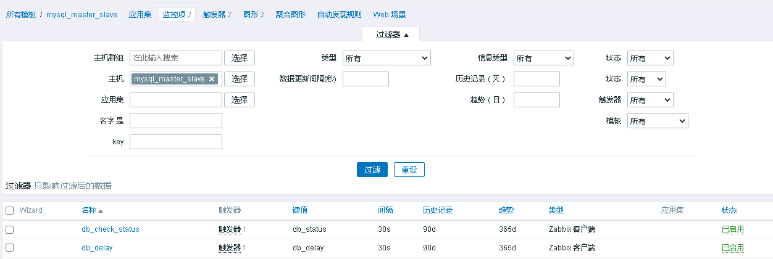Screen dimensions: 773x259
Task: Expand the 模板 dropdown
Action: point(657,121)
